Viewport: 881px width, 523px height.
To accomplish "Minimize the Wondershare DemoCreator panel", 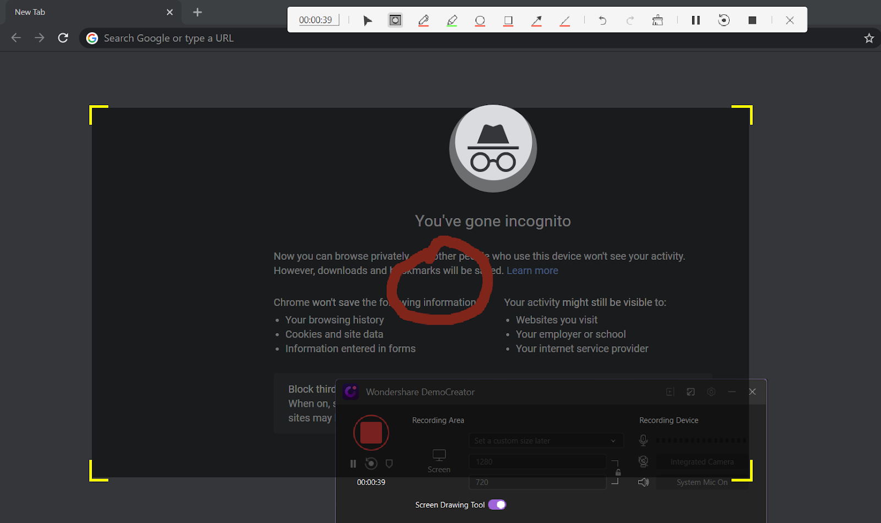I will click(x=732, y=392).
